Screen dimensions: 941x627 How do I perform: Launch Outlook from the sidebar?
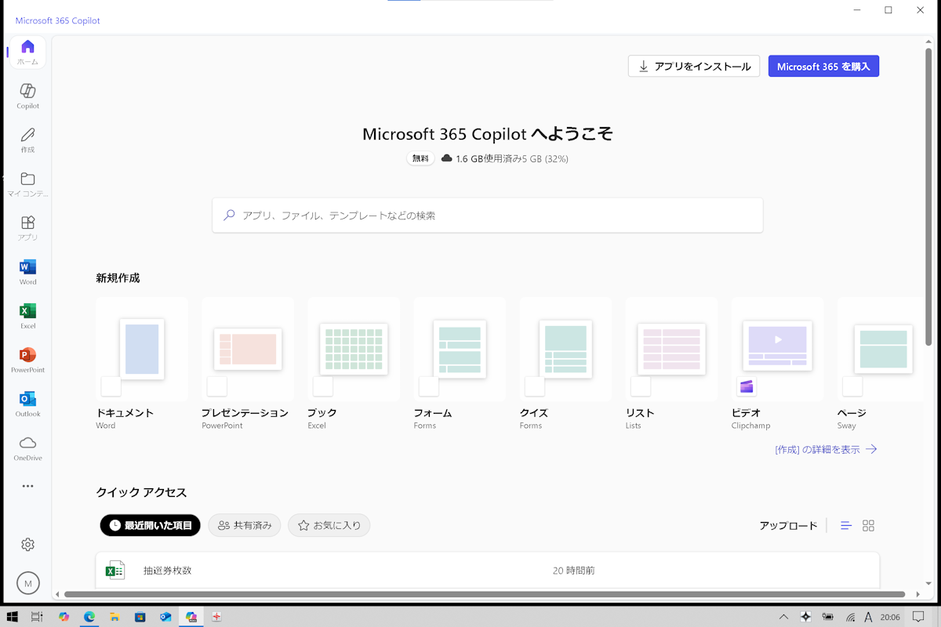click(27, 404)
